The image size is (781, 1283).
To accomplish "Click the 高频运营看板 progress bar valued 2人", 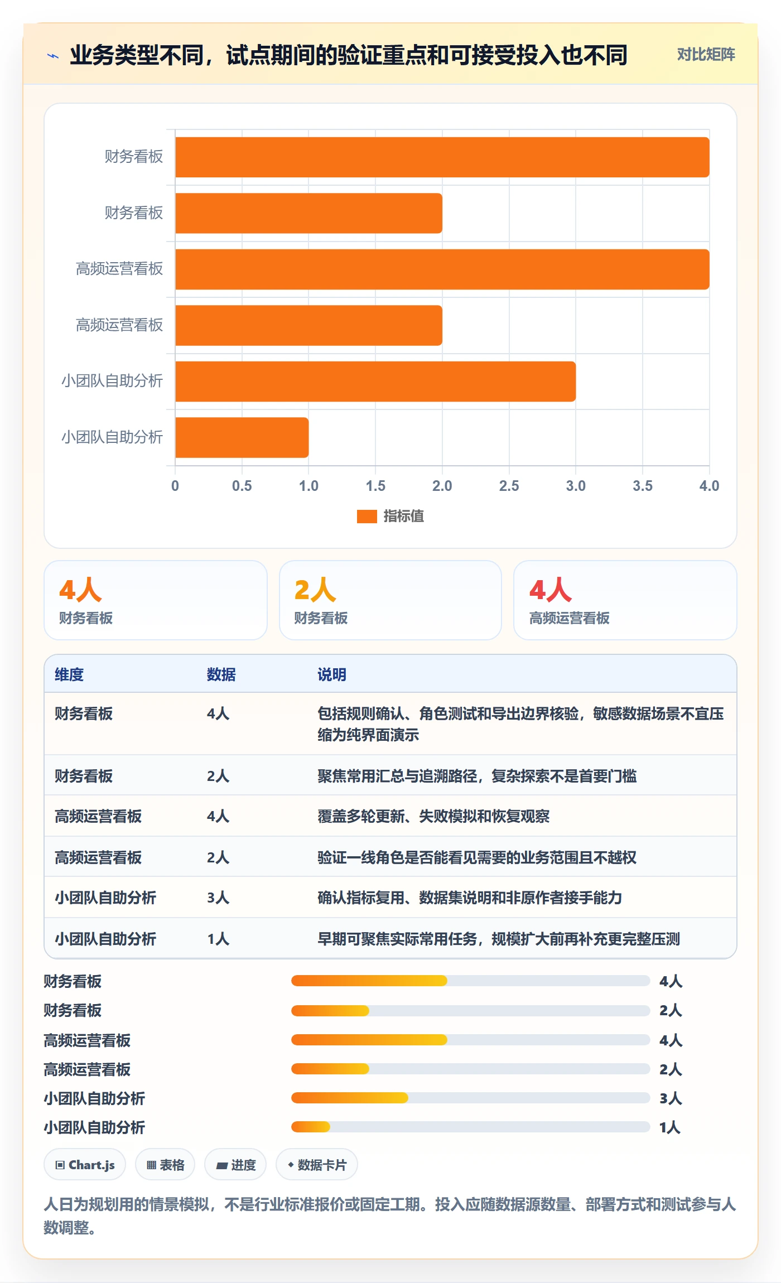I will coord(471,1069).
